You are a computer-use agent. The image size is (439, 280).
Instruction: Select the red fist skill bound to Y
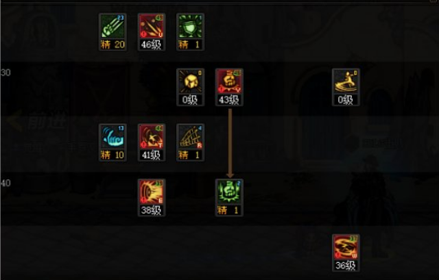pyautogui.click(x=229, y=81)
